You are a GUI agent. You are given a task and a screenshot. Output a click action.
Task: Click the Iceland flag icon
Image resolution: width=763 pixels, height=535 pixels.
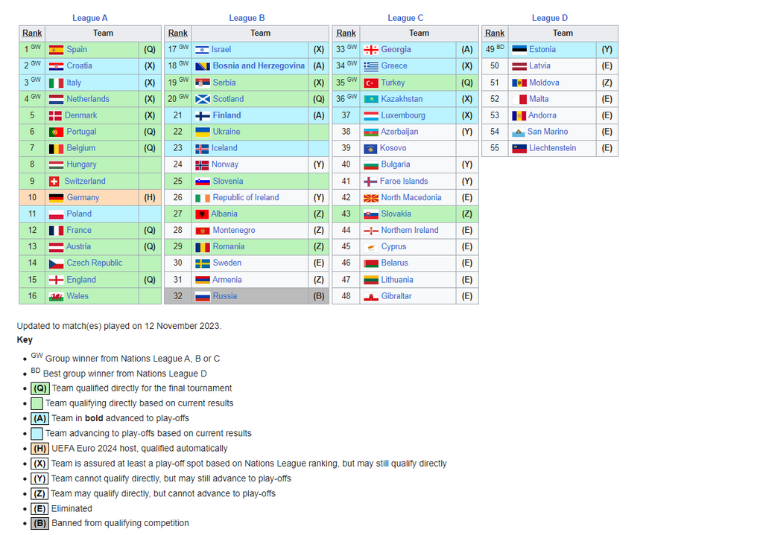201,148
